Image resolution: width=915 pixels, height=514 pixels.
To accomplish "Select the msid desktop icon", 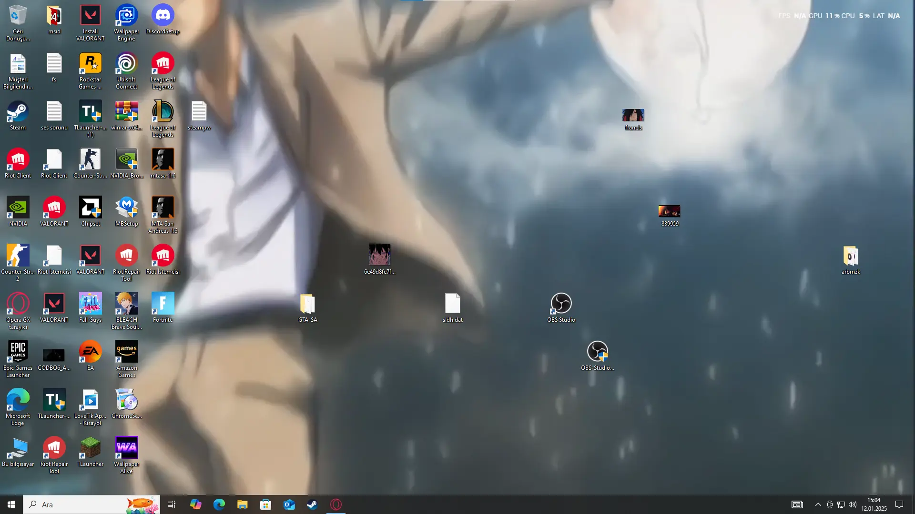I will pos(54,20).
